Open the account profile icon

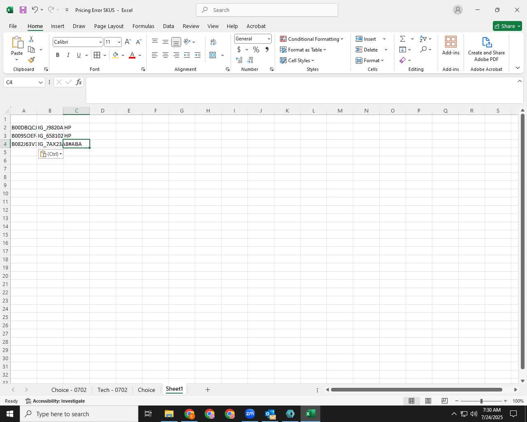pos(458,10)
